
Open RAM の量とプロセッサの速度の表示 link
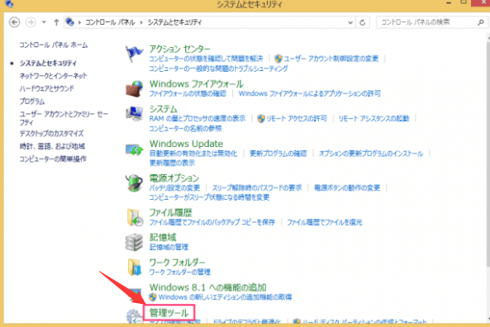tap(197, 118)
